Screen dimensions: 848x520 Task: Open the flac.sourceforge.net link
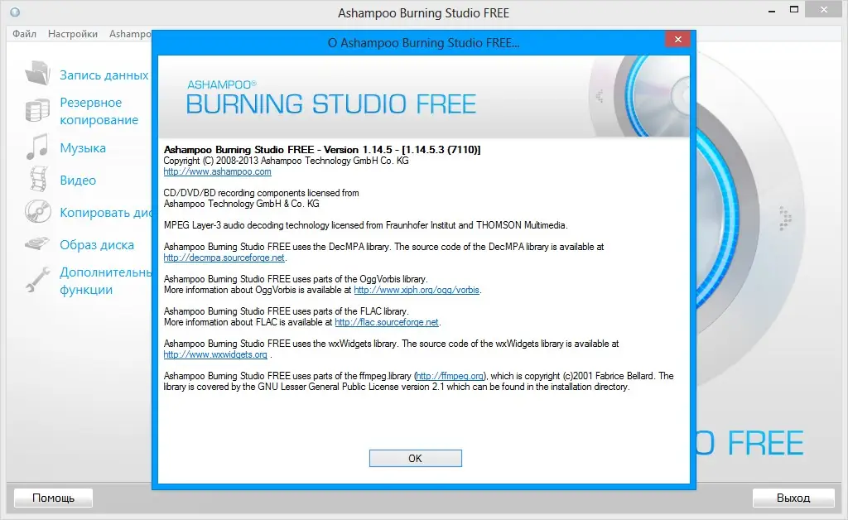387,322
